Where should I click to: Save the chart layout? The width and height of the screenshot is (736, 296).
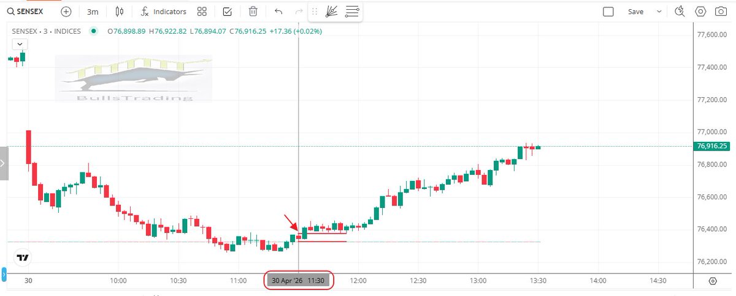pos(636,12)
